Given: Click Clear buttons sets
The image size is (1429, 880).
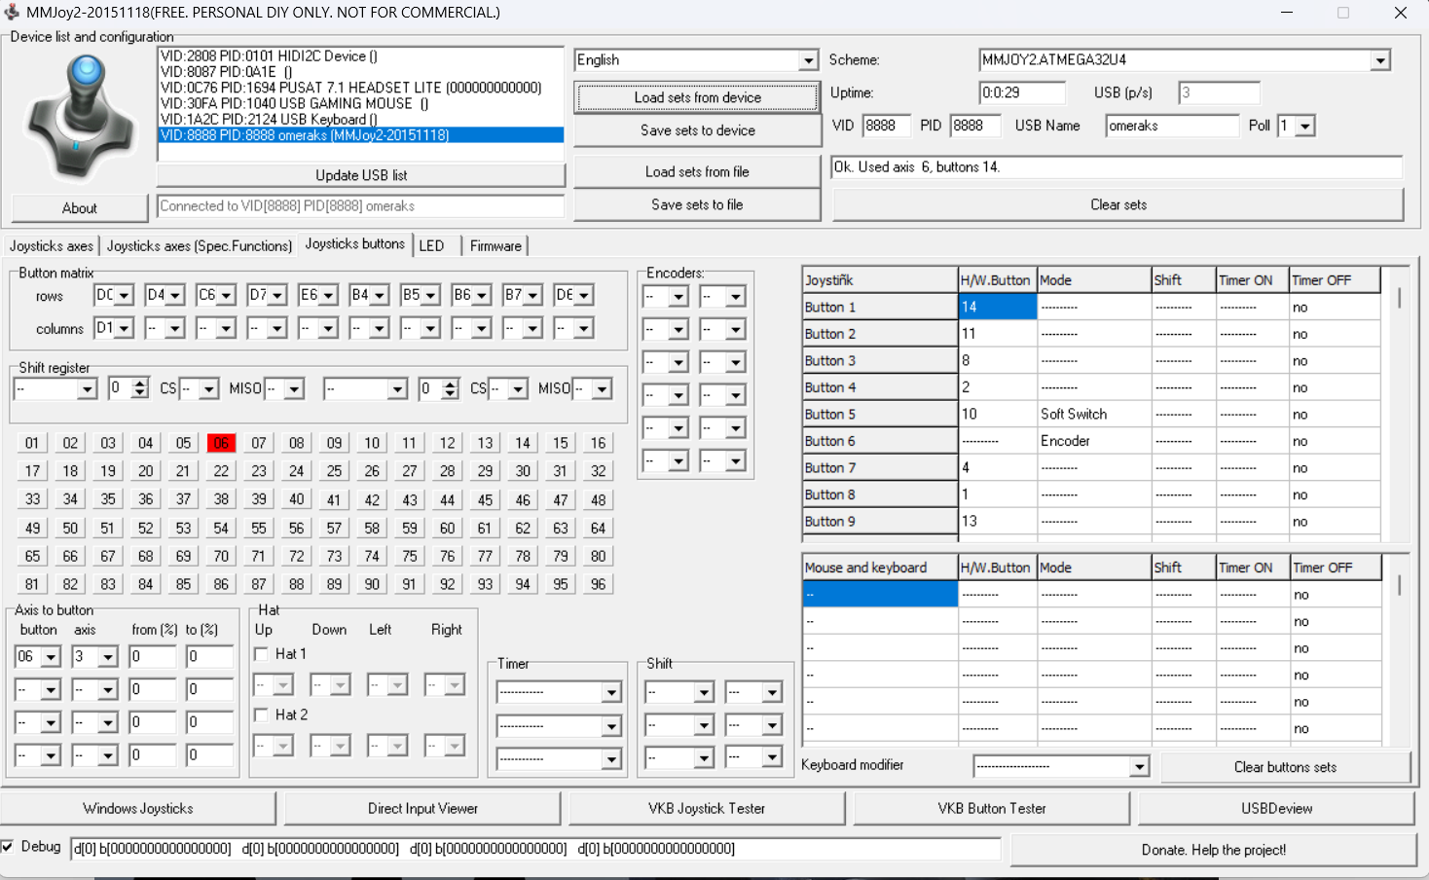Looking at the screenshot, I should click(1285, 767).
